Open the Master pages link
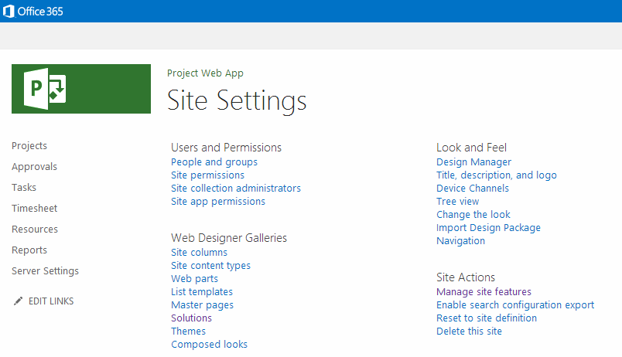The width and height of the screenshot is (622, 357). pyautogui.click(x=203, y=305)
